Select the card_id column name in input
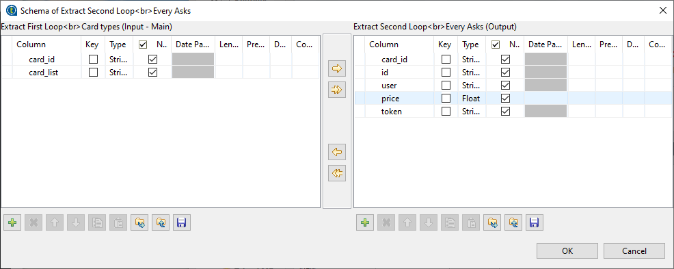The height and width of the screenshot is (269, 674). [x=42, y=60]
